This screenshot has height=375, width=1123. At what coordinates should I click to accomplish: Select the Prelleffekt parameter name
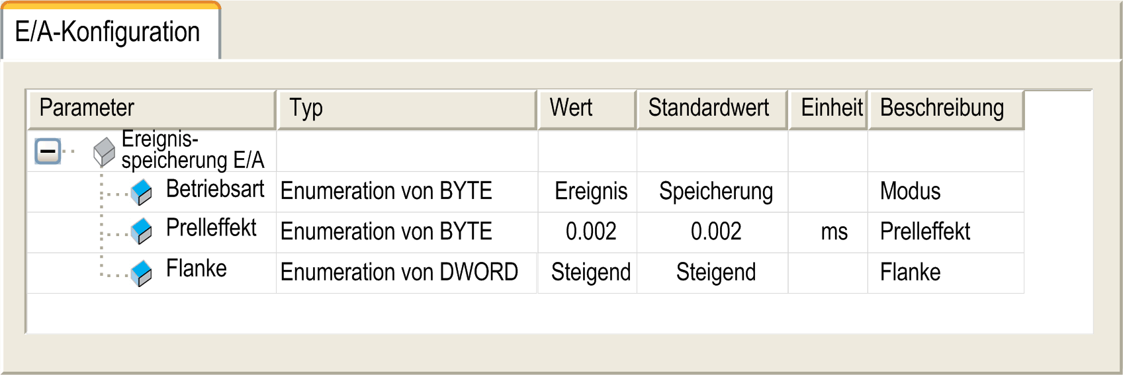(211, 228)
